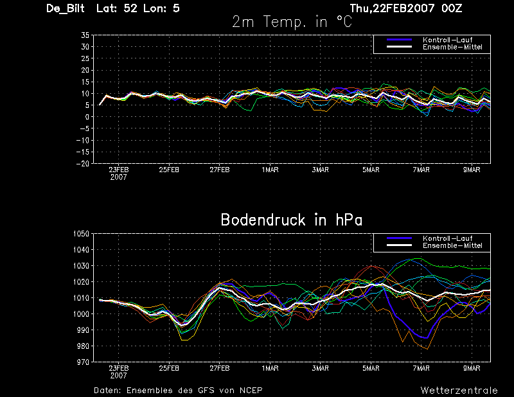Click the De_Bilt station name header
The width and height of the screenshot is (514, 397).
coord(66,8)
